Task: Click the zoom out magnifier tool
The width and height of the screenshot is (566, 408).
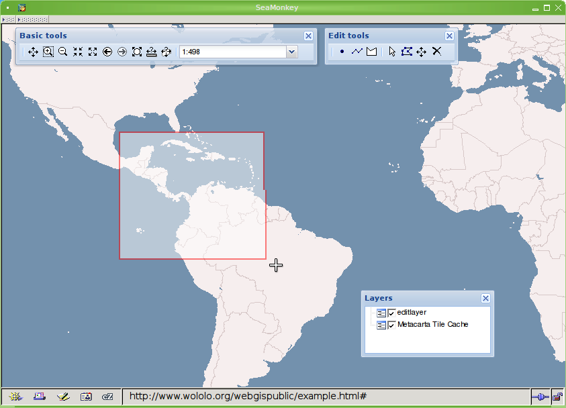Action: (62, 52)
